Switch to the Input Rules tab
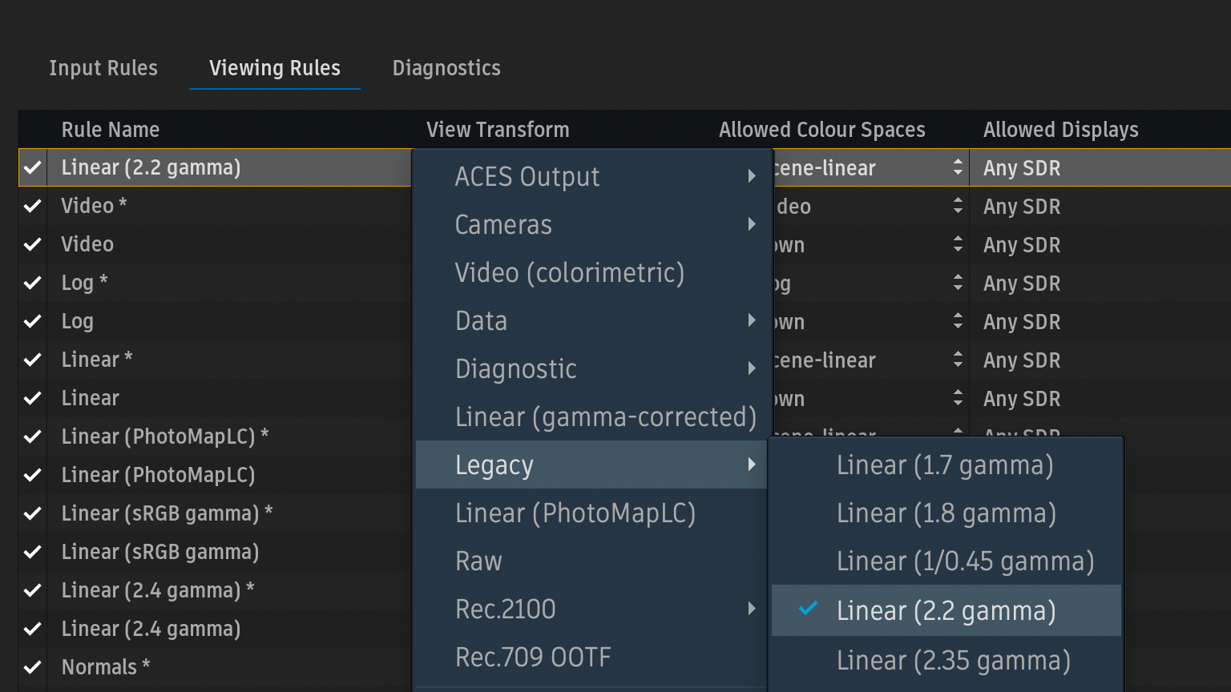1231x692 pixels. point(103,68)
